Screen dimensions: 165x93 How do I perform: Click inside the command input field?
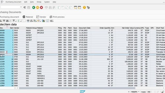(x=10, y=7)
